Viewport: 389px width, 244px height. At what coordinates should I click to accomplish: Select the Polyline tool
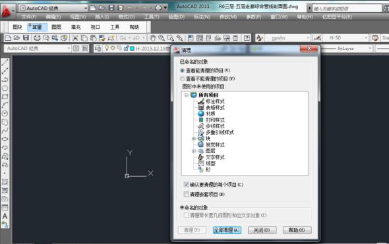(x=5, y=80)
